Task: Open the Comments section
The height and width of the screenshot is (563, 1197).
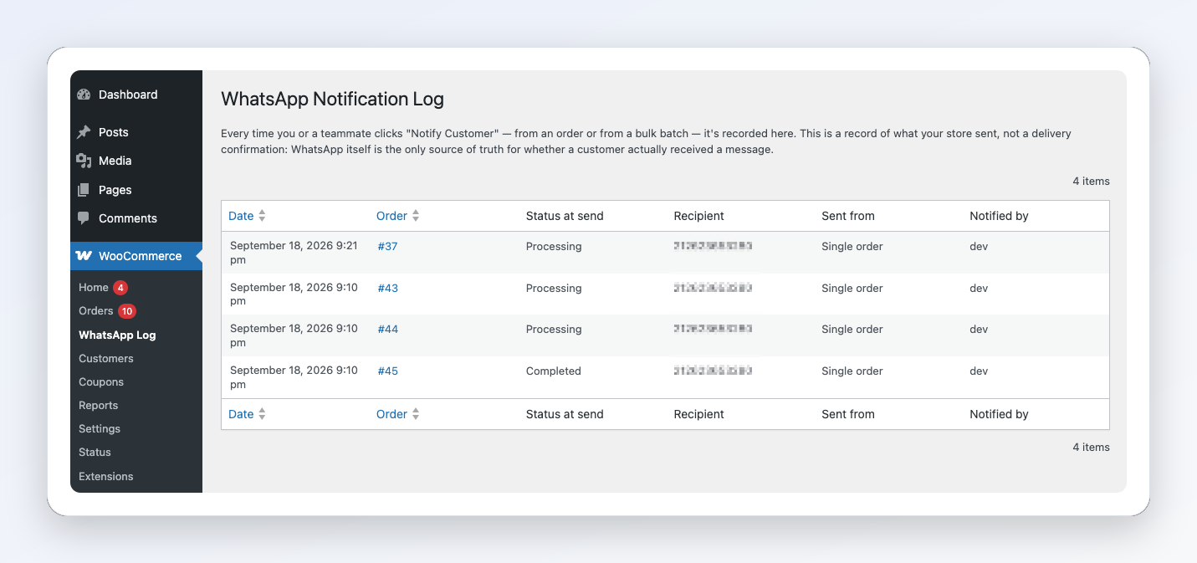Action: tap(128, 218)
